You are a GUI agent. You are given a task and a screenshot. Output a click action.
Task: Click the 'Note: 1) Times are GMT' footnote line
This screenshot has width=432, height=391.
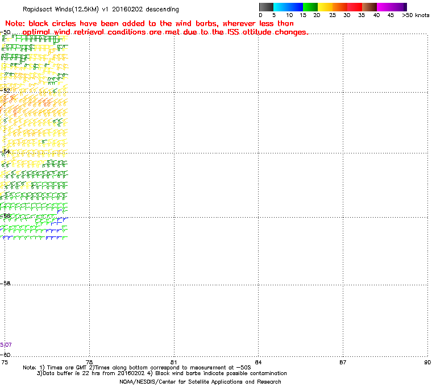click(x=137, y=368)
